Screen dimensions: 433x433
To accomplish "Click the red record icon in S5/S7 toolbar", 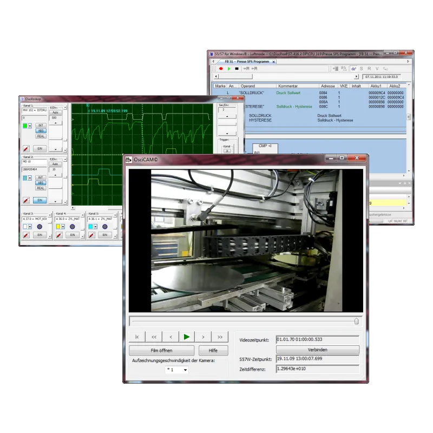I will (221, 69).
